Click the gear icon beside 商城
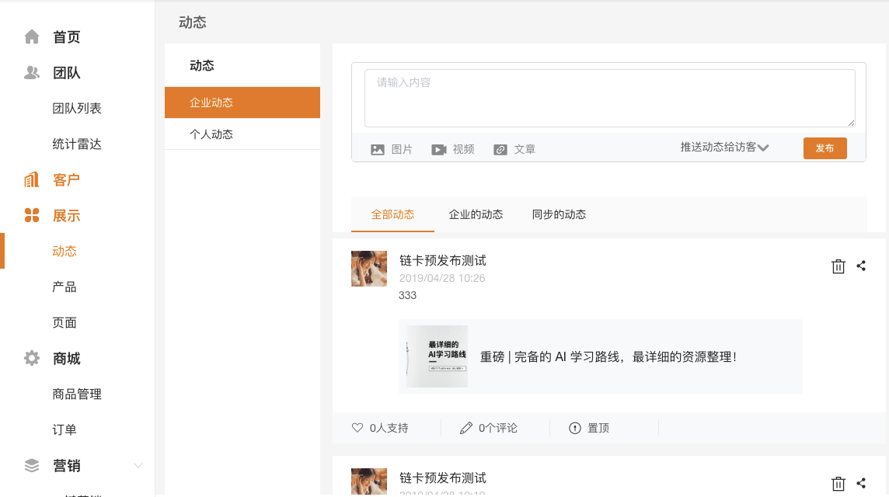The image size is (889, 497). (x=32, y=358)
